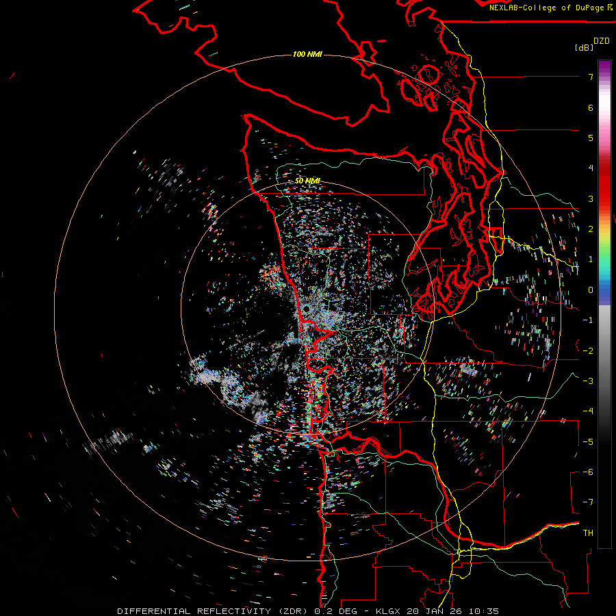Click the -4 dB scale tick label
The image size is (616, 616).
point(588,411)
